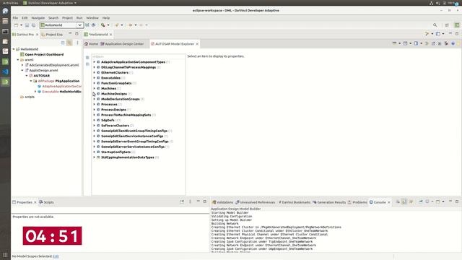Image resolution: width=462 pixels, height=260 pixels.
Task: Open Visual Studio Code from the dock
Action: pos(5,71)
